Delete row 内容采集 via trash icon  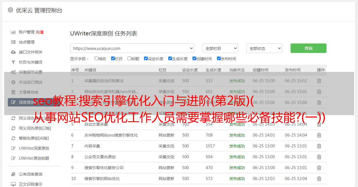click(319, 146)
